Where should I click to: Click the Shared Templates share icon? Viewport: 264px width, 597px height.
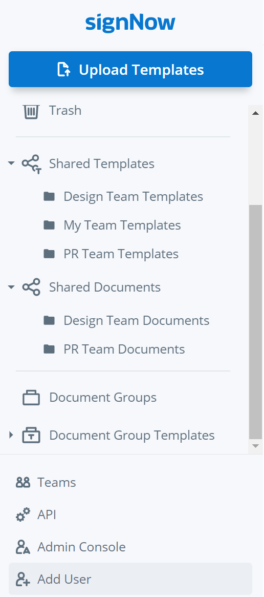(x=31, y=164)
